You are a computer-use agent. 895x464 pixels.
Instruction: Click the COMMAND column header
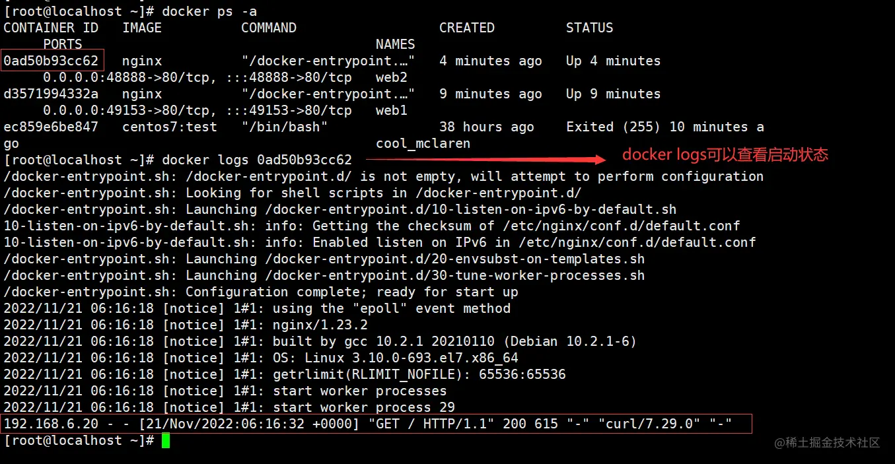click(268, 28)
